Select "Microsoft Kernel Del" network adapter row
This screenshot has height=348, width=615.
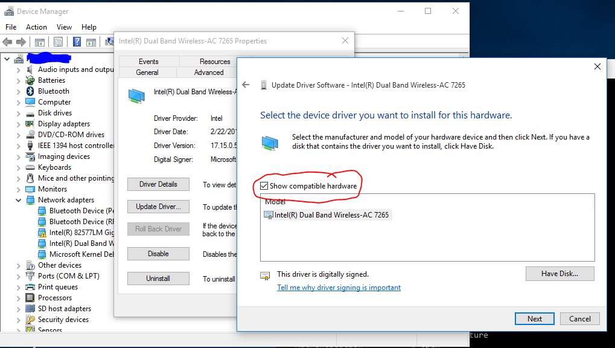point(81,254)
